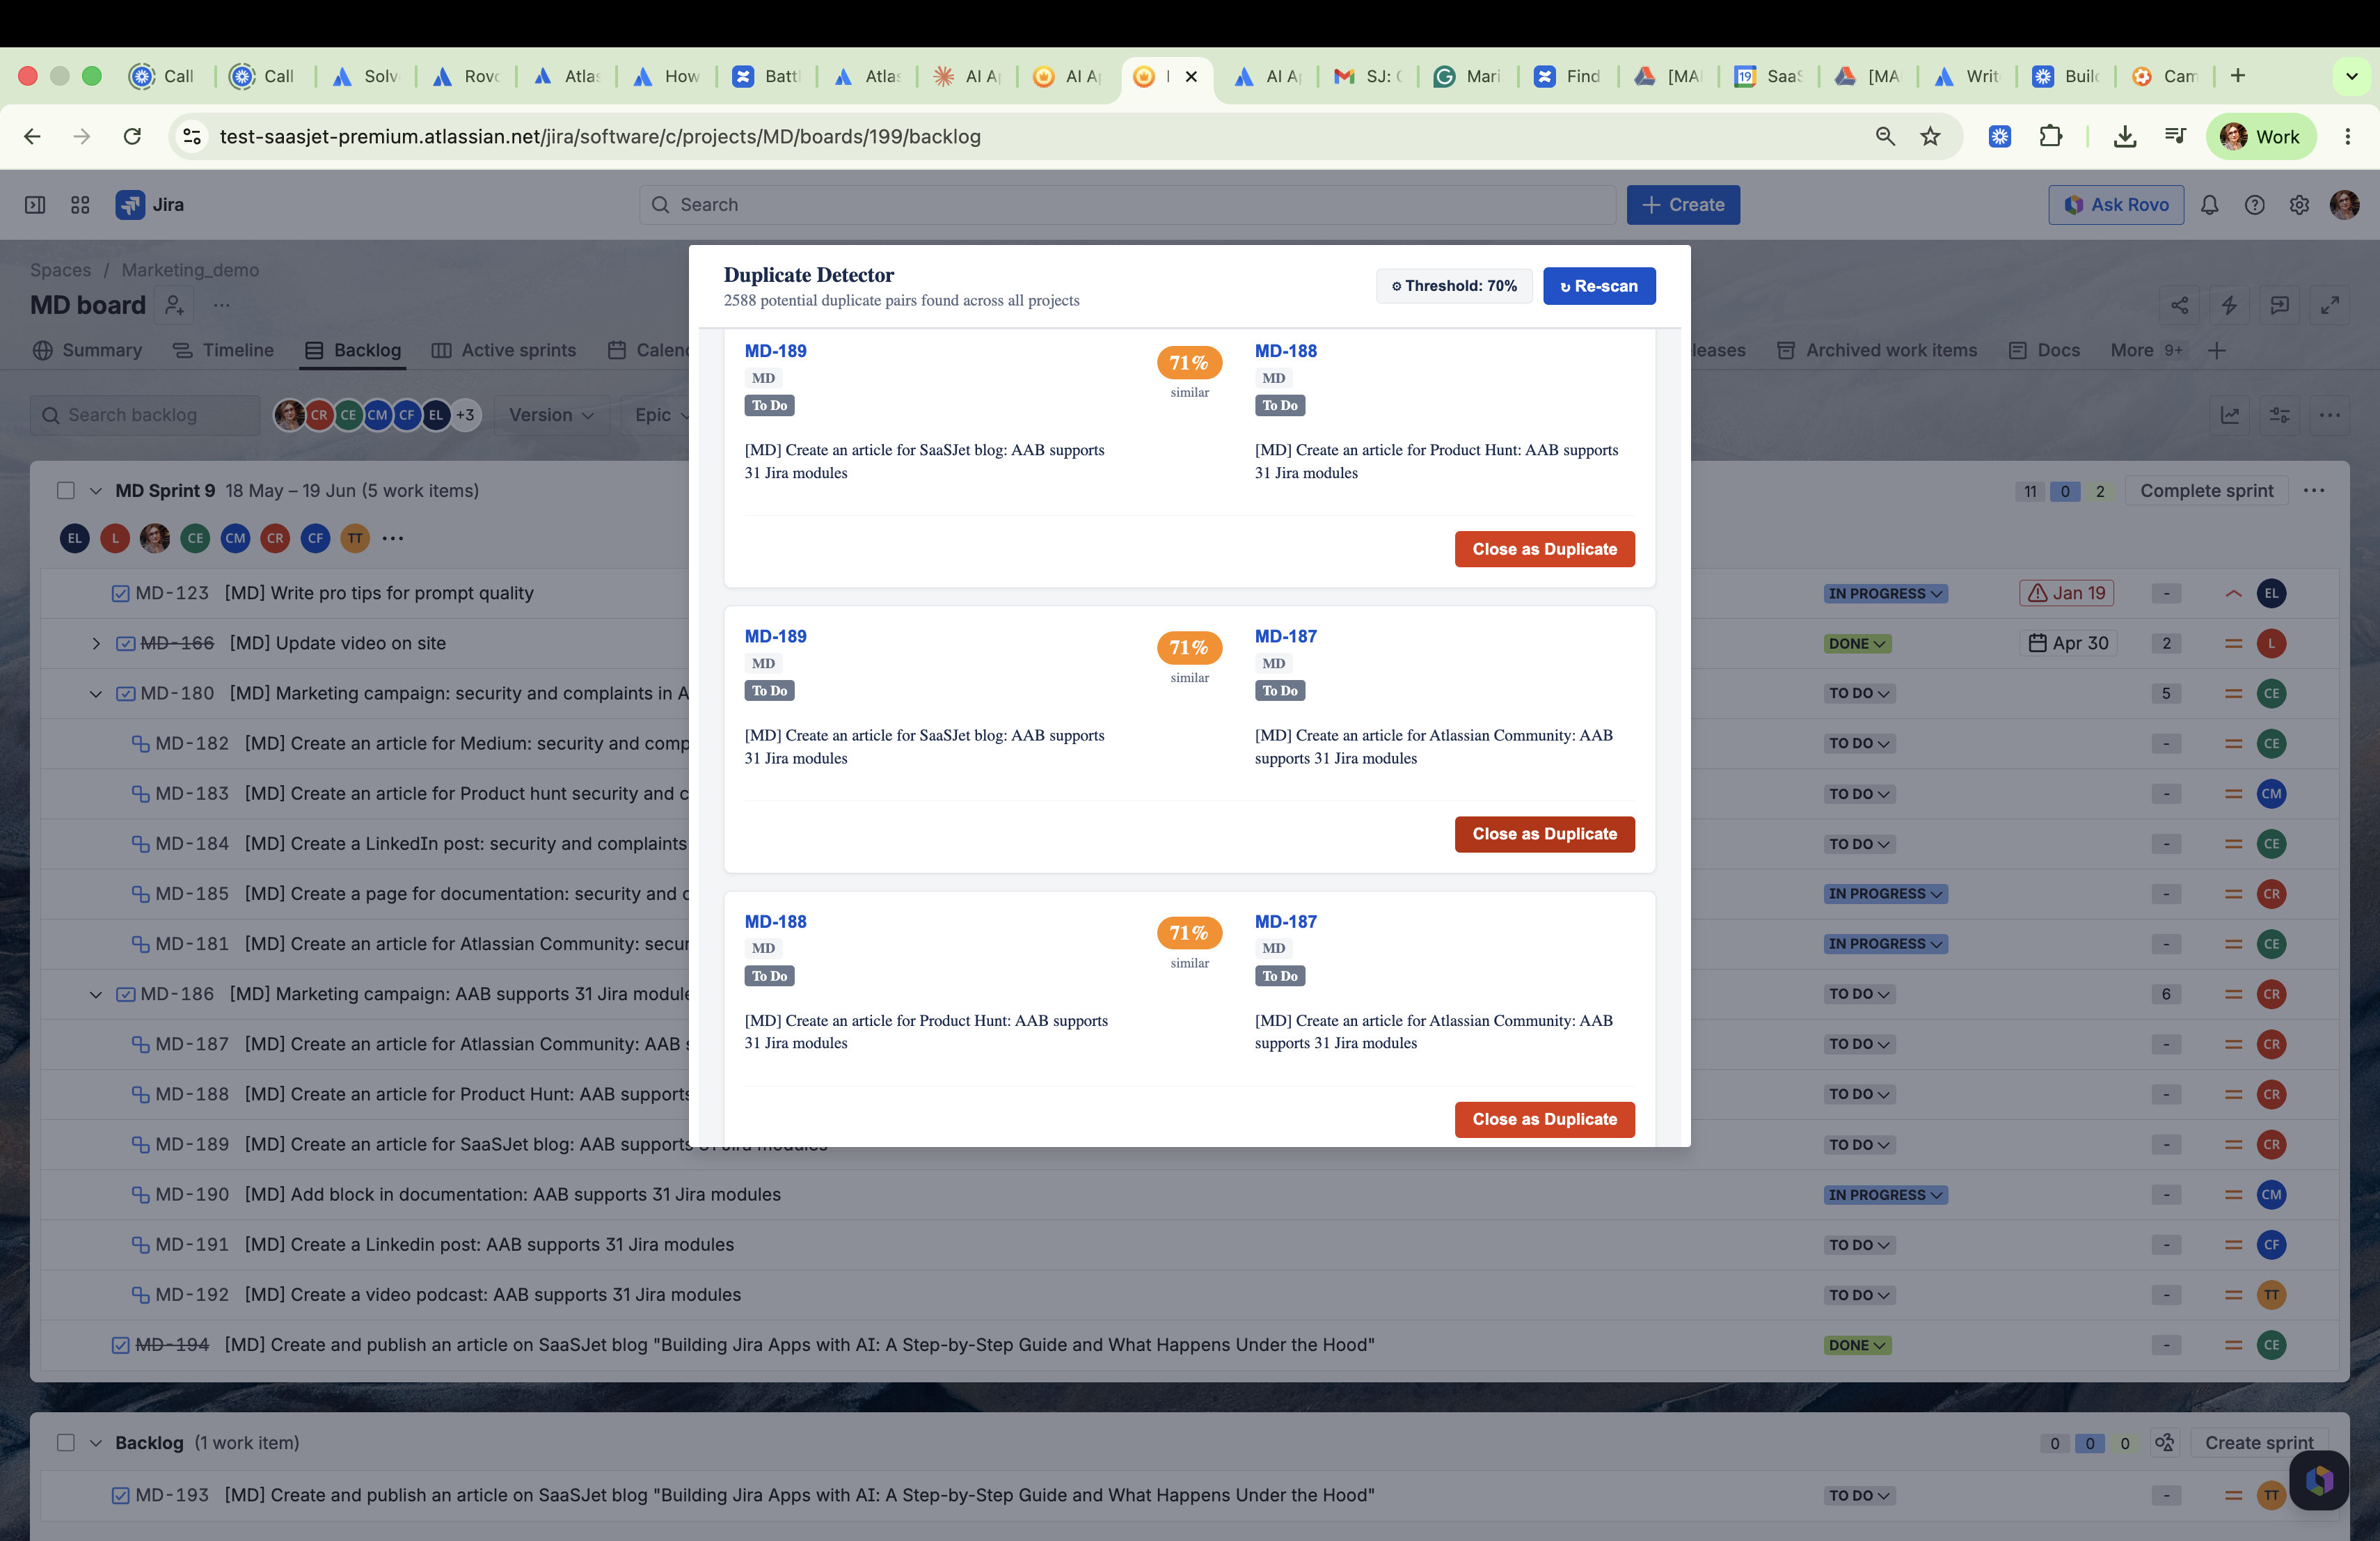
Task: Switch to Active sprints tab
Action: (504, 350)
